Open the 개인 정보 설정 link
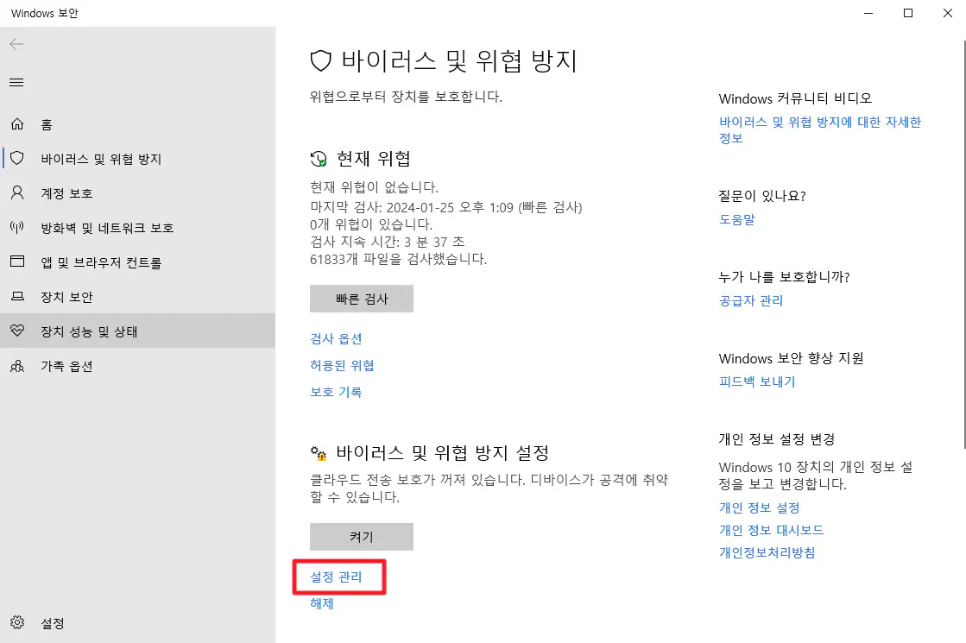The height and width of the screenshot is (643, 966). [x=759, y=507]
